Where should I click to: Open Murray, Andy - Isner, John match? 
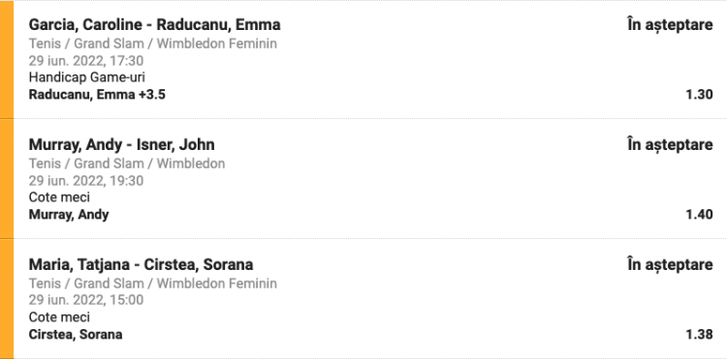point(121,145)
